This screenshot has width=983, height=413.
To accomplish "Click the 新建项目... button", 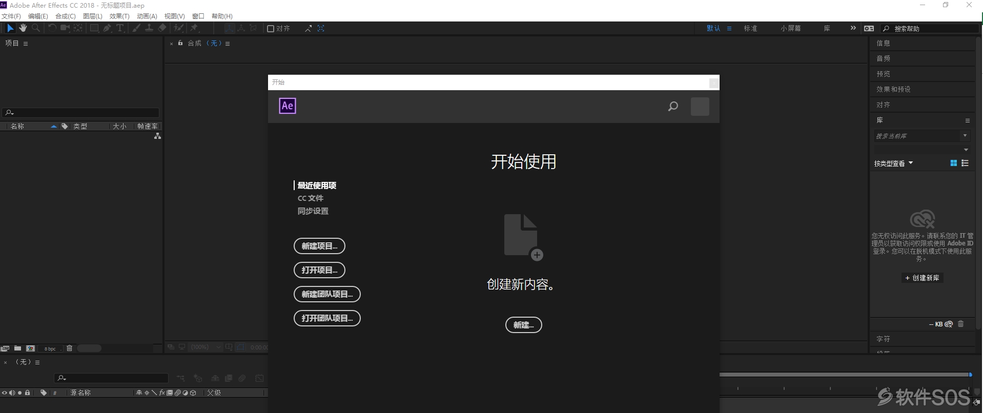I will click(319, 246).
